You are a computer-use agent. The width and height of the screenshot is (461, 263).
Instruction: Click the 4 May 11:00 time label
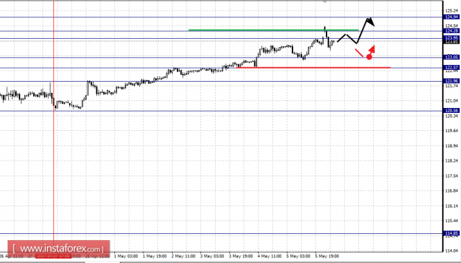(x=269, y=256)
